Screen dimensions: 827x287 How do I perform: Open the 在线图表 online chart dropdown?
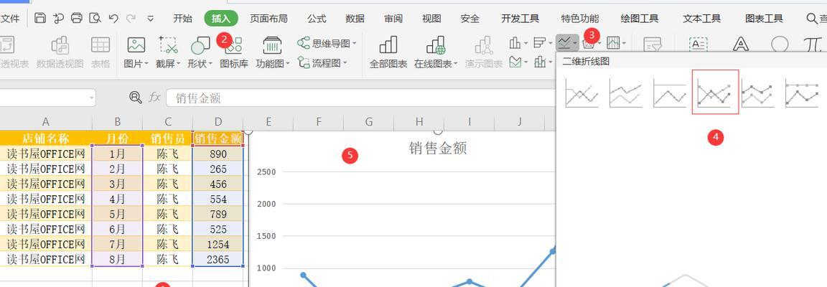pos(436,53)
